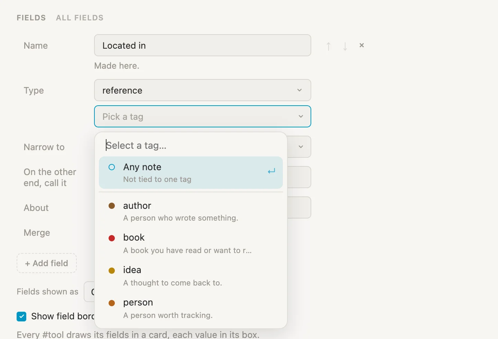The height and width of the screenshot is (339, 498).
Task: Select the book tag's red dot
Action: pyautogui.click(x=112, y=238)
